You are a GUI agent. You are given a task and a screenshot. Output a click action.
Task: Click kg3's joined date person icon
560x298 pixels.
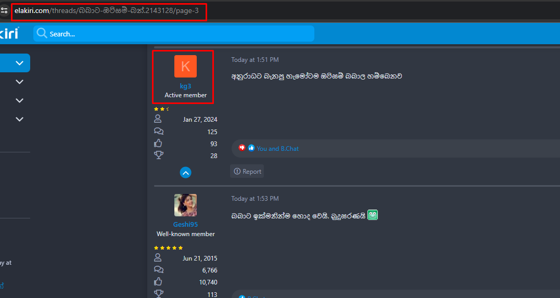click(158, 119)
